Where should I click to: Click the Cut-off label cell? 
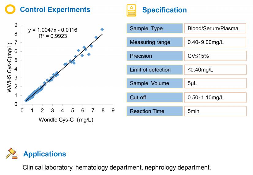click(155, 97)
